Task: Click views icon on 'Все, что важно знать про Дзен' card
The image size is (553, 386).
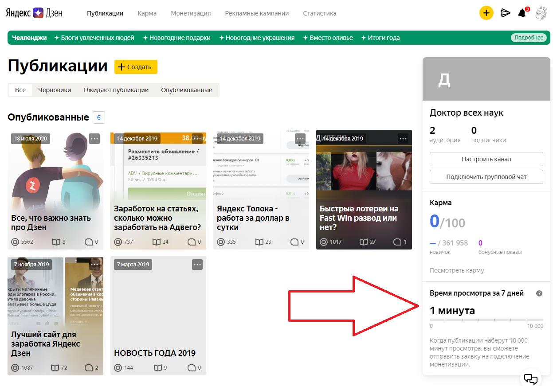Action: coord(15,242)
